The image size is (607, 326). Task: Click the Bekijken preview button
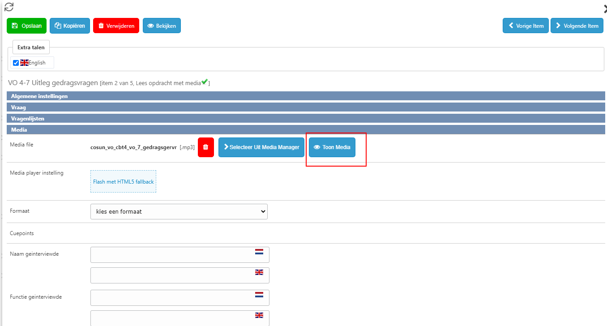click(162, 26)
